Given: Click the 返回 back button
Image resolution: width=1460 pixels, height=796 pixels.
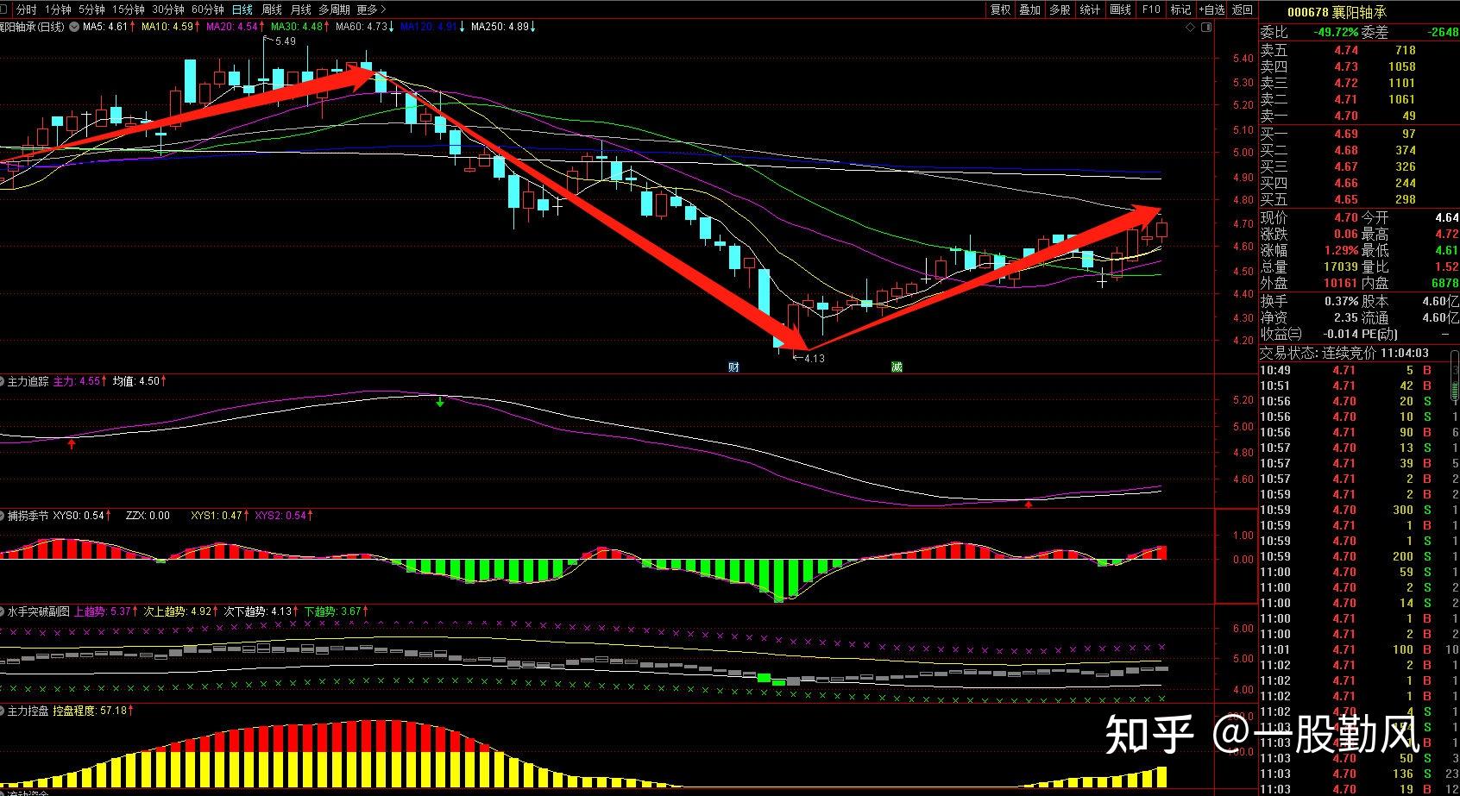Looking at the screenshot, I should (1243, 9).
